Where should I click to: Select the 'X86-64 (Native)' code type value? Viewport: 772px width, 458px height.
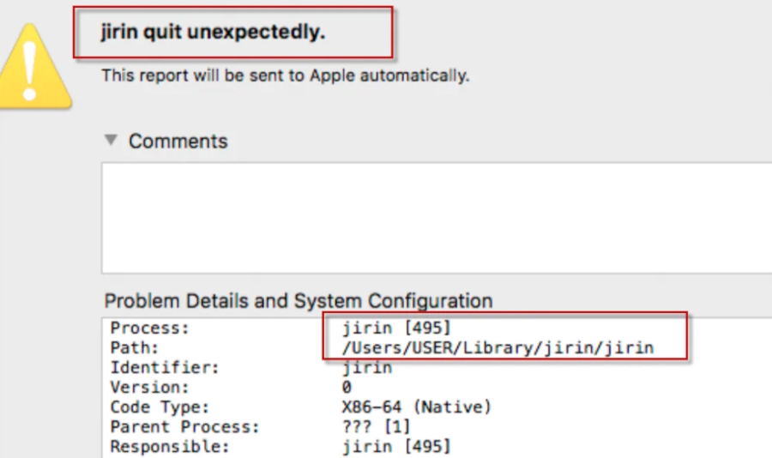click(416, 407)
